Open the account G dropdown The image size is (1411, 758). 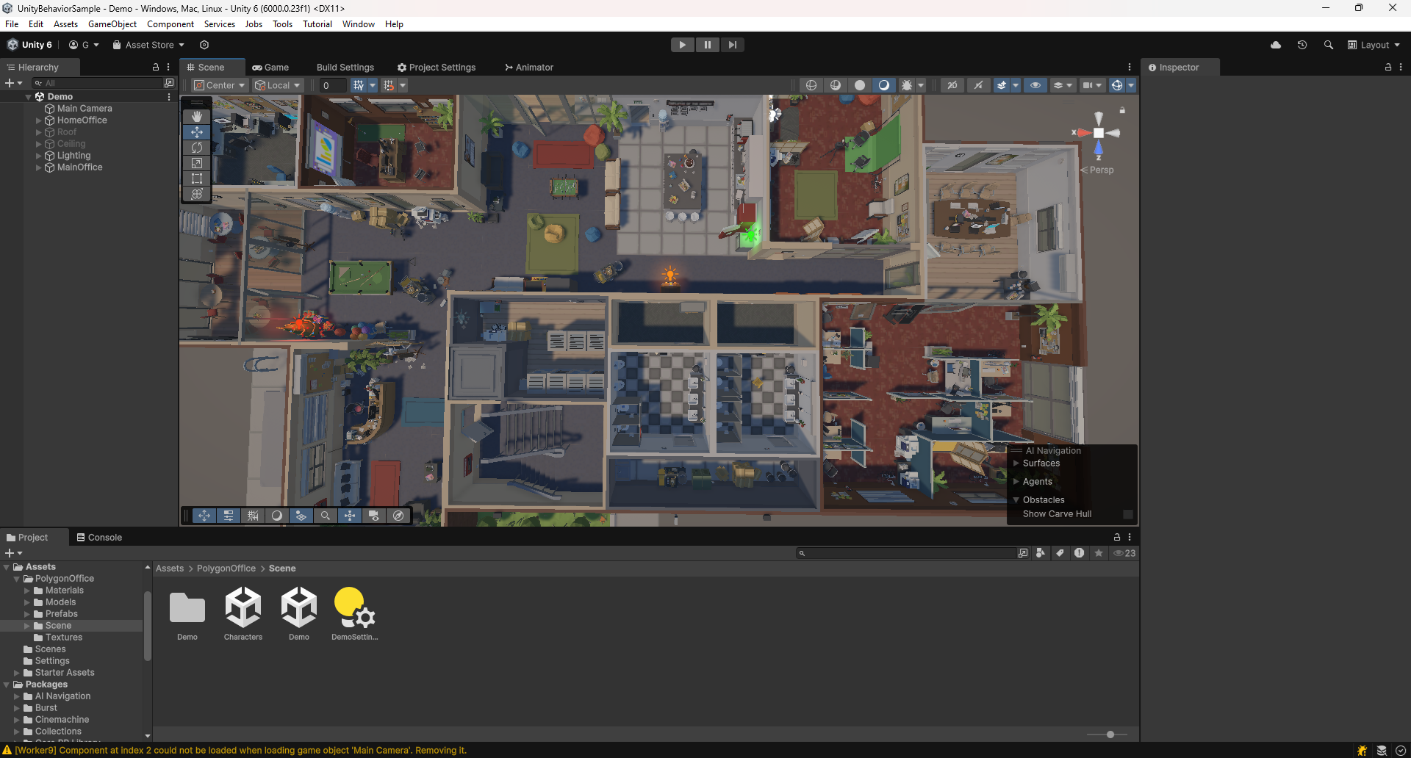[x=84, y=45]
